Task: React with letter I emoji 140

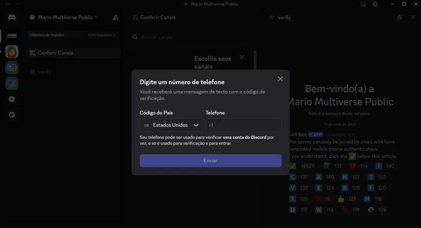Action: (x=385, y=166)
